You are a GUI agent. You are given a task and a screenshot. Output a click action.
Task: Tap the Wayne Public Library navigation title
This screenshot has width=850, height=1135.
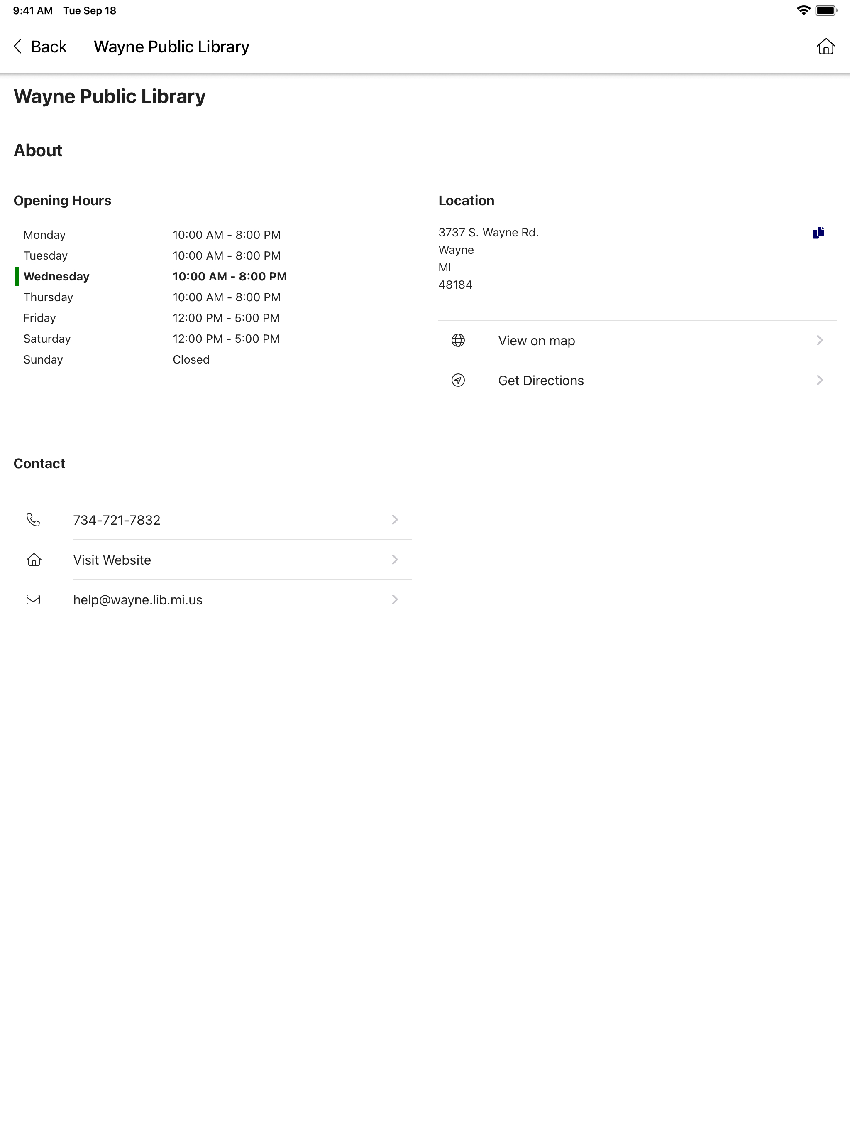click(x=171, y=47)
